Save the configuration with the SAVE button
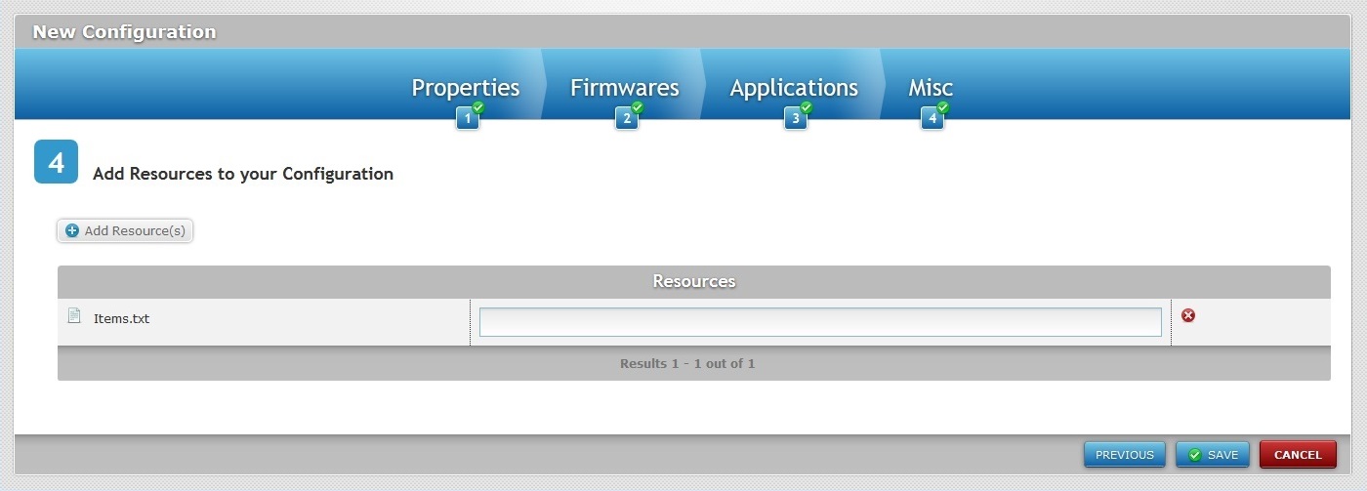 [x=1213, y=455]
